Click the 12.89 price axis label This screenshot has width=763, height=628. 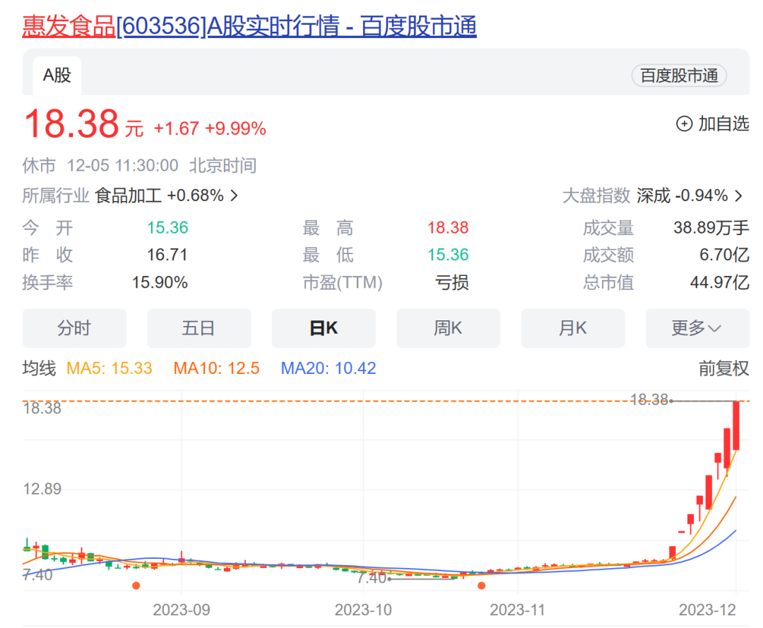[x=42, y=489]
